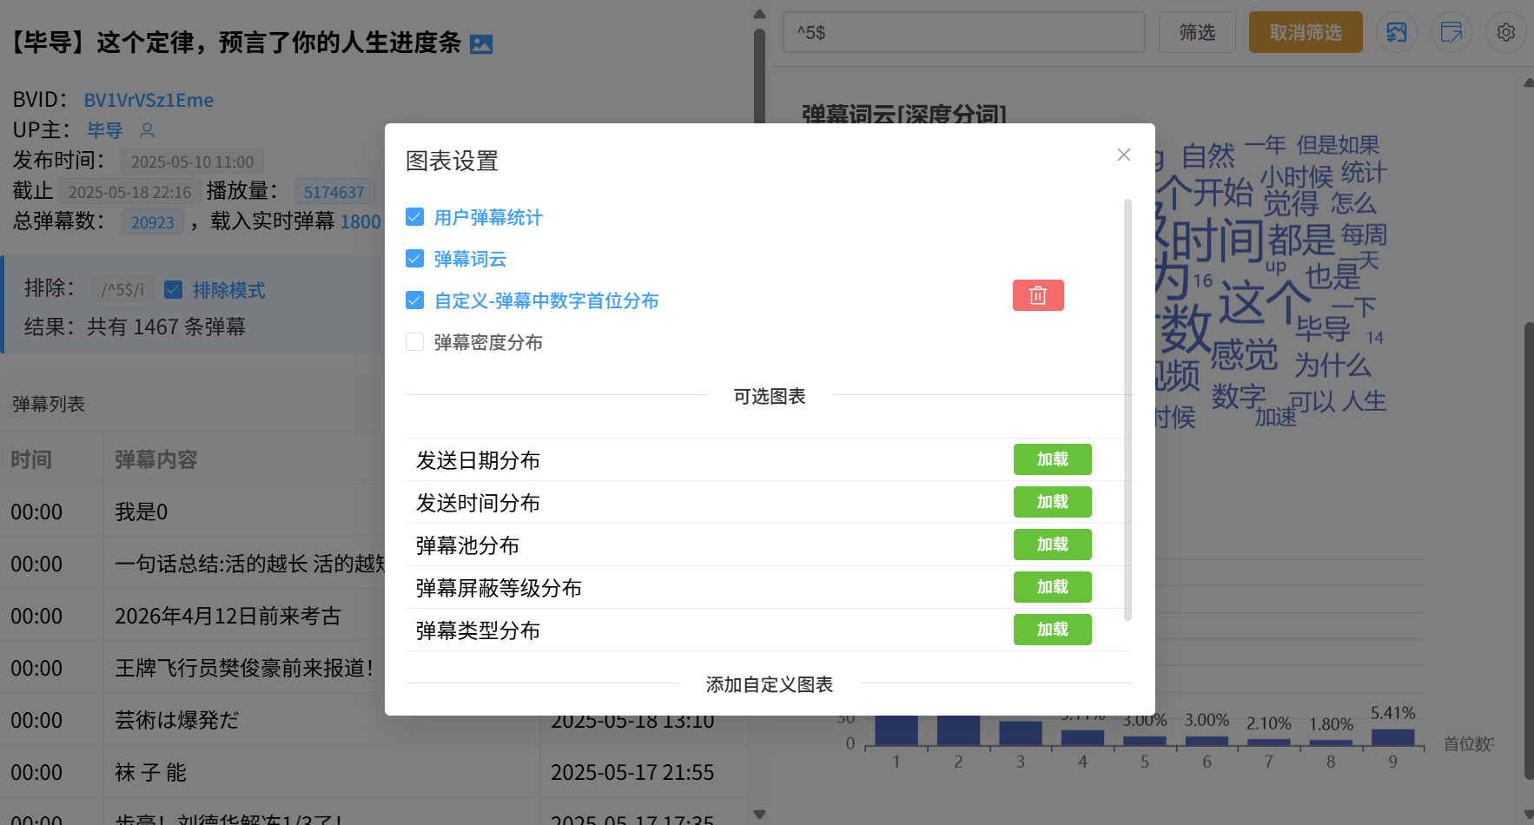This screenshot has width=1534, height=825.
Task: Open settings via the gear icon
Action: coord(1505,32)
